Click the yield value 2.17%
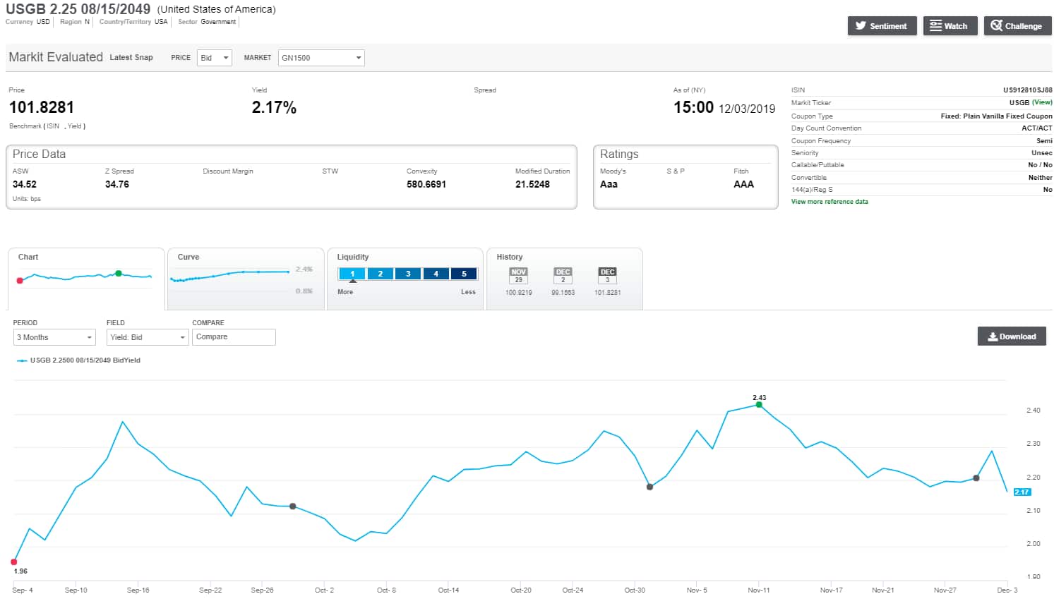The width and height of the screenshot is (1054, 601). (274, 107)
